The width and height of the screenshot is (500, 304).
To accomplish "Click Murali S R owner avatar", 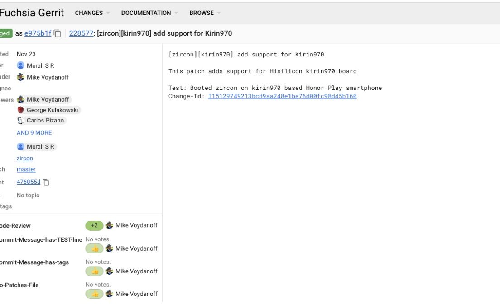I will point(20,65).
